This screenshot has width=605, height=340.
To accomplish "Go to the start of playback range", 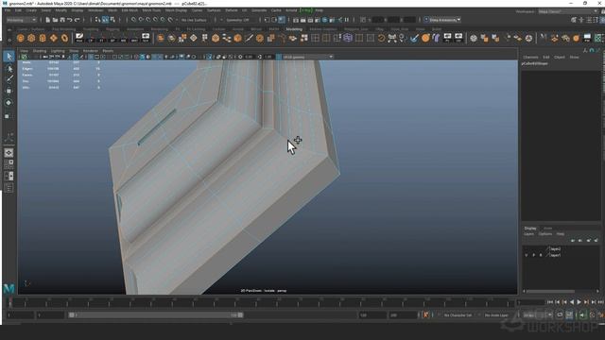I will pyautogui.click(x=550, y=302).
